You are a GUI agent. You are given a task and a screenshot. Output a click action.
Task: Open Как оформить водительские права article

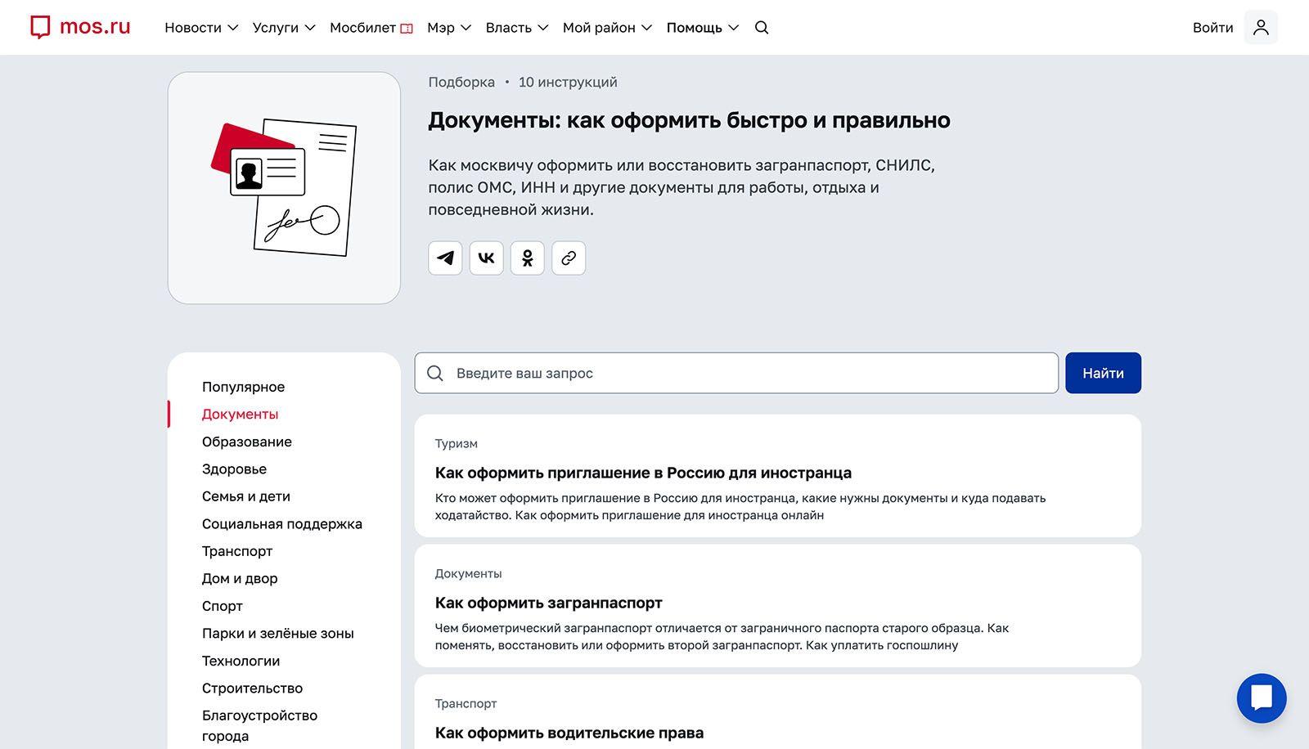coord(569,733)
